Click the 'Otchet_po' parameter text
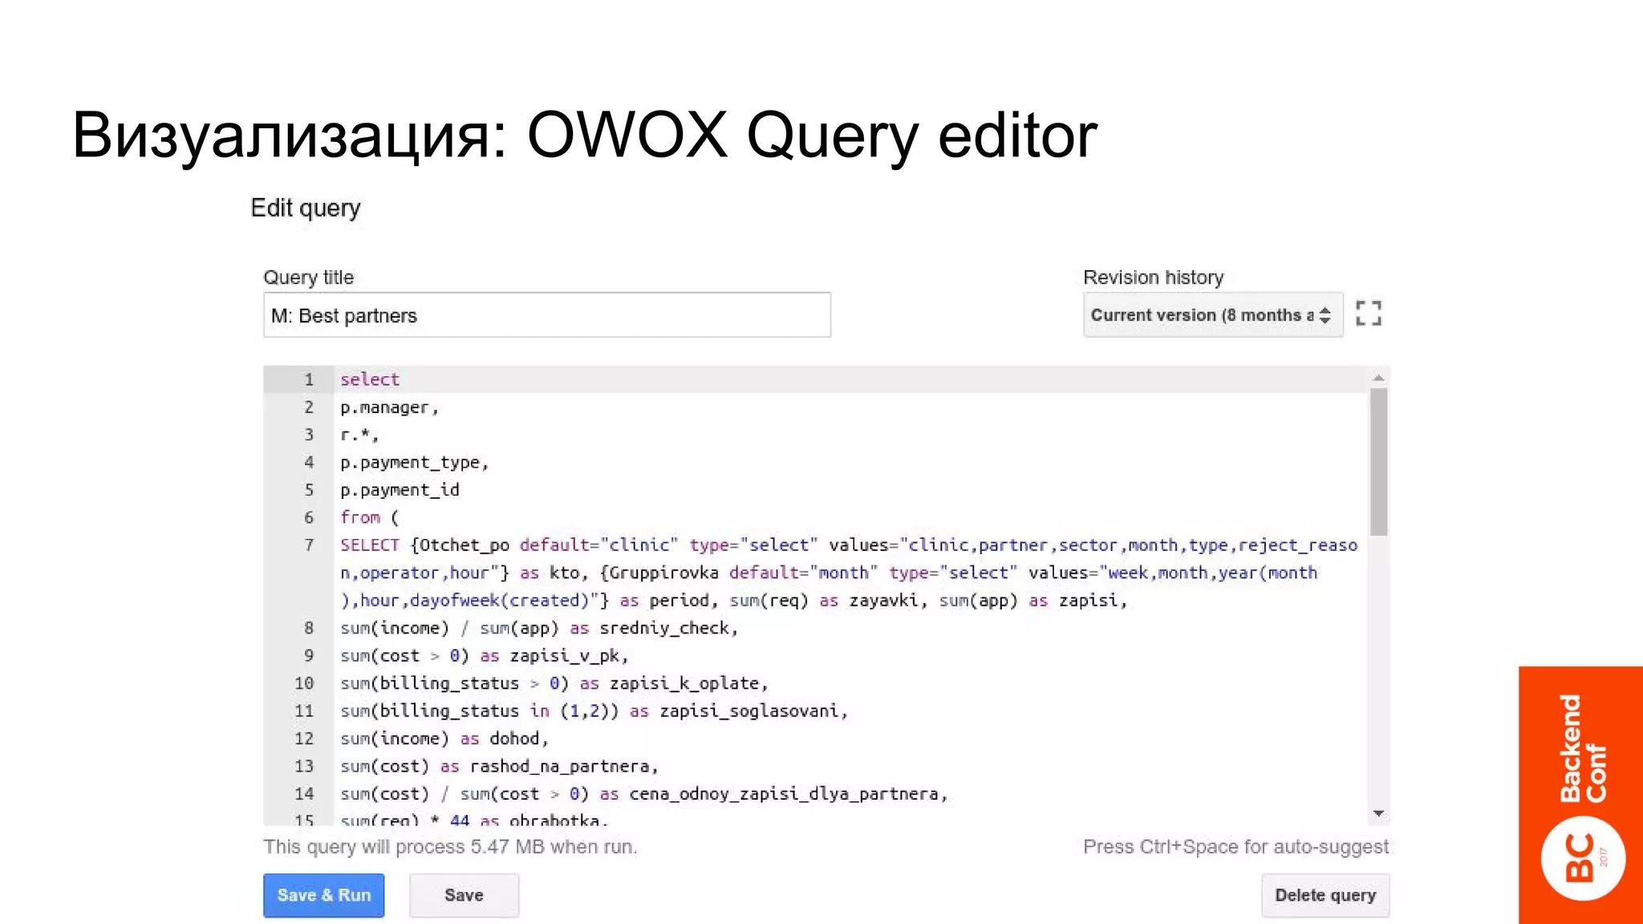This screenshot has height=924, width=1643. point(465,545)
